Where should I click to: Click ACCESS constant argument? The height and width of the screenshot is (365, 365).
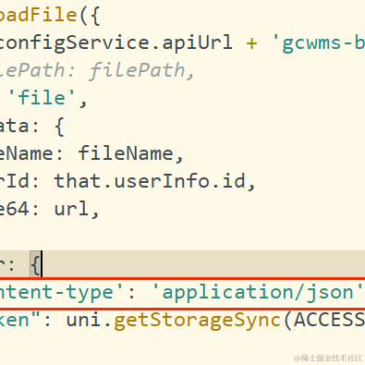tap(329, 320)
